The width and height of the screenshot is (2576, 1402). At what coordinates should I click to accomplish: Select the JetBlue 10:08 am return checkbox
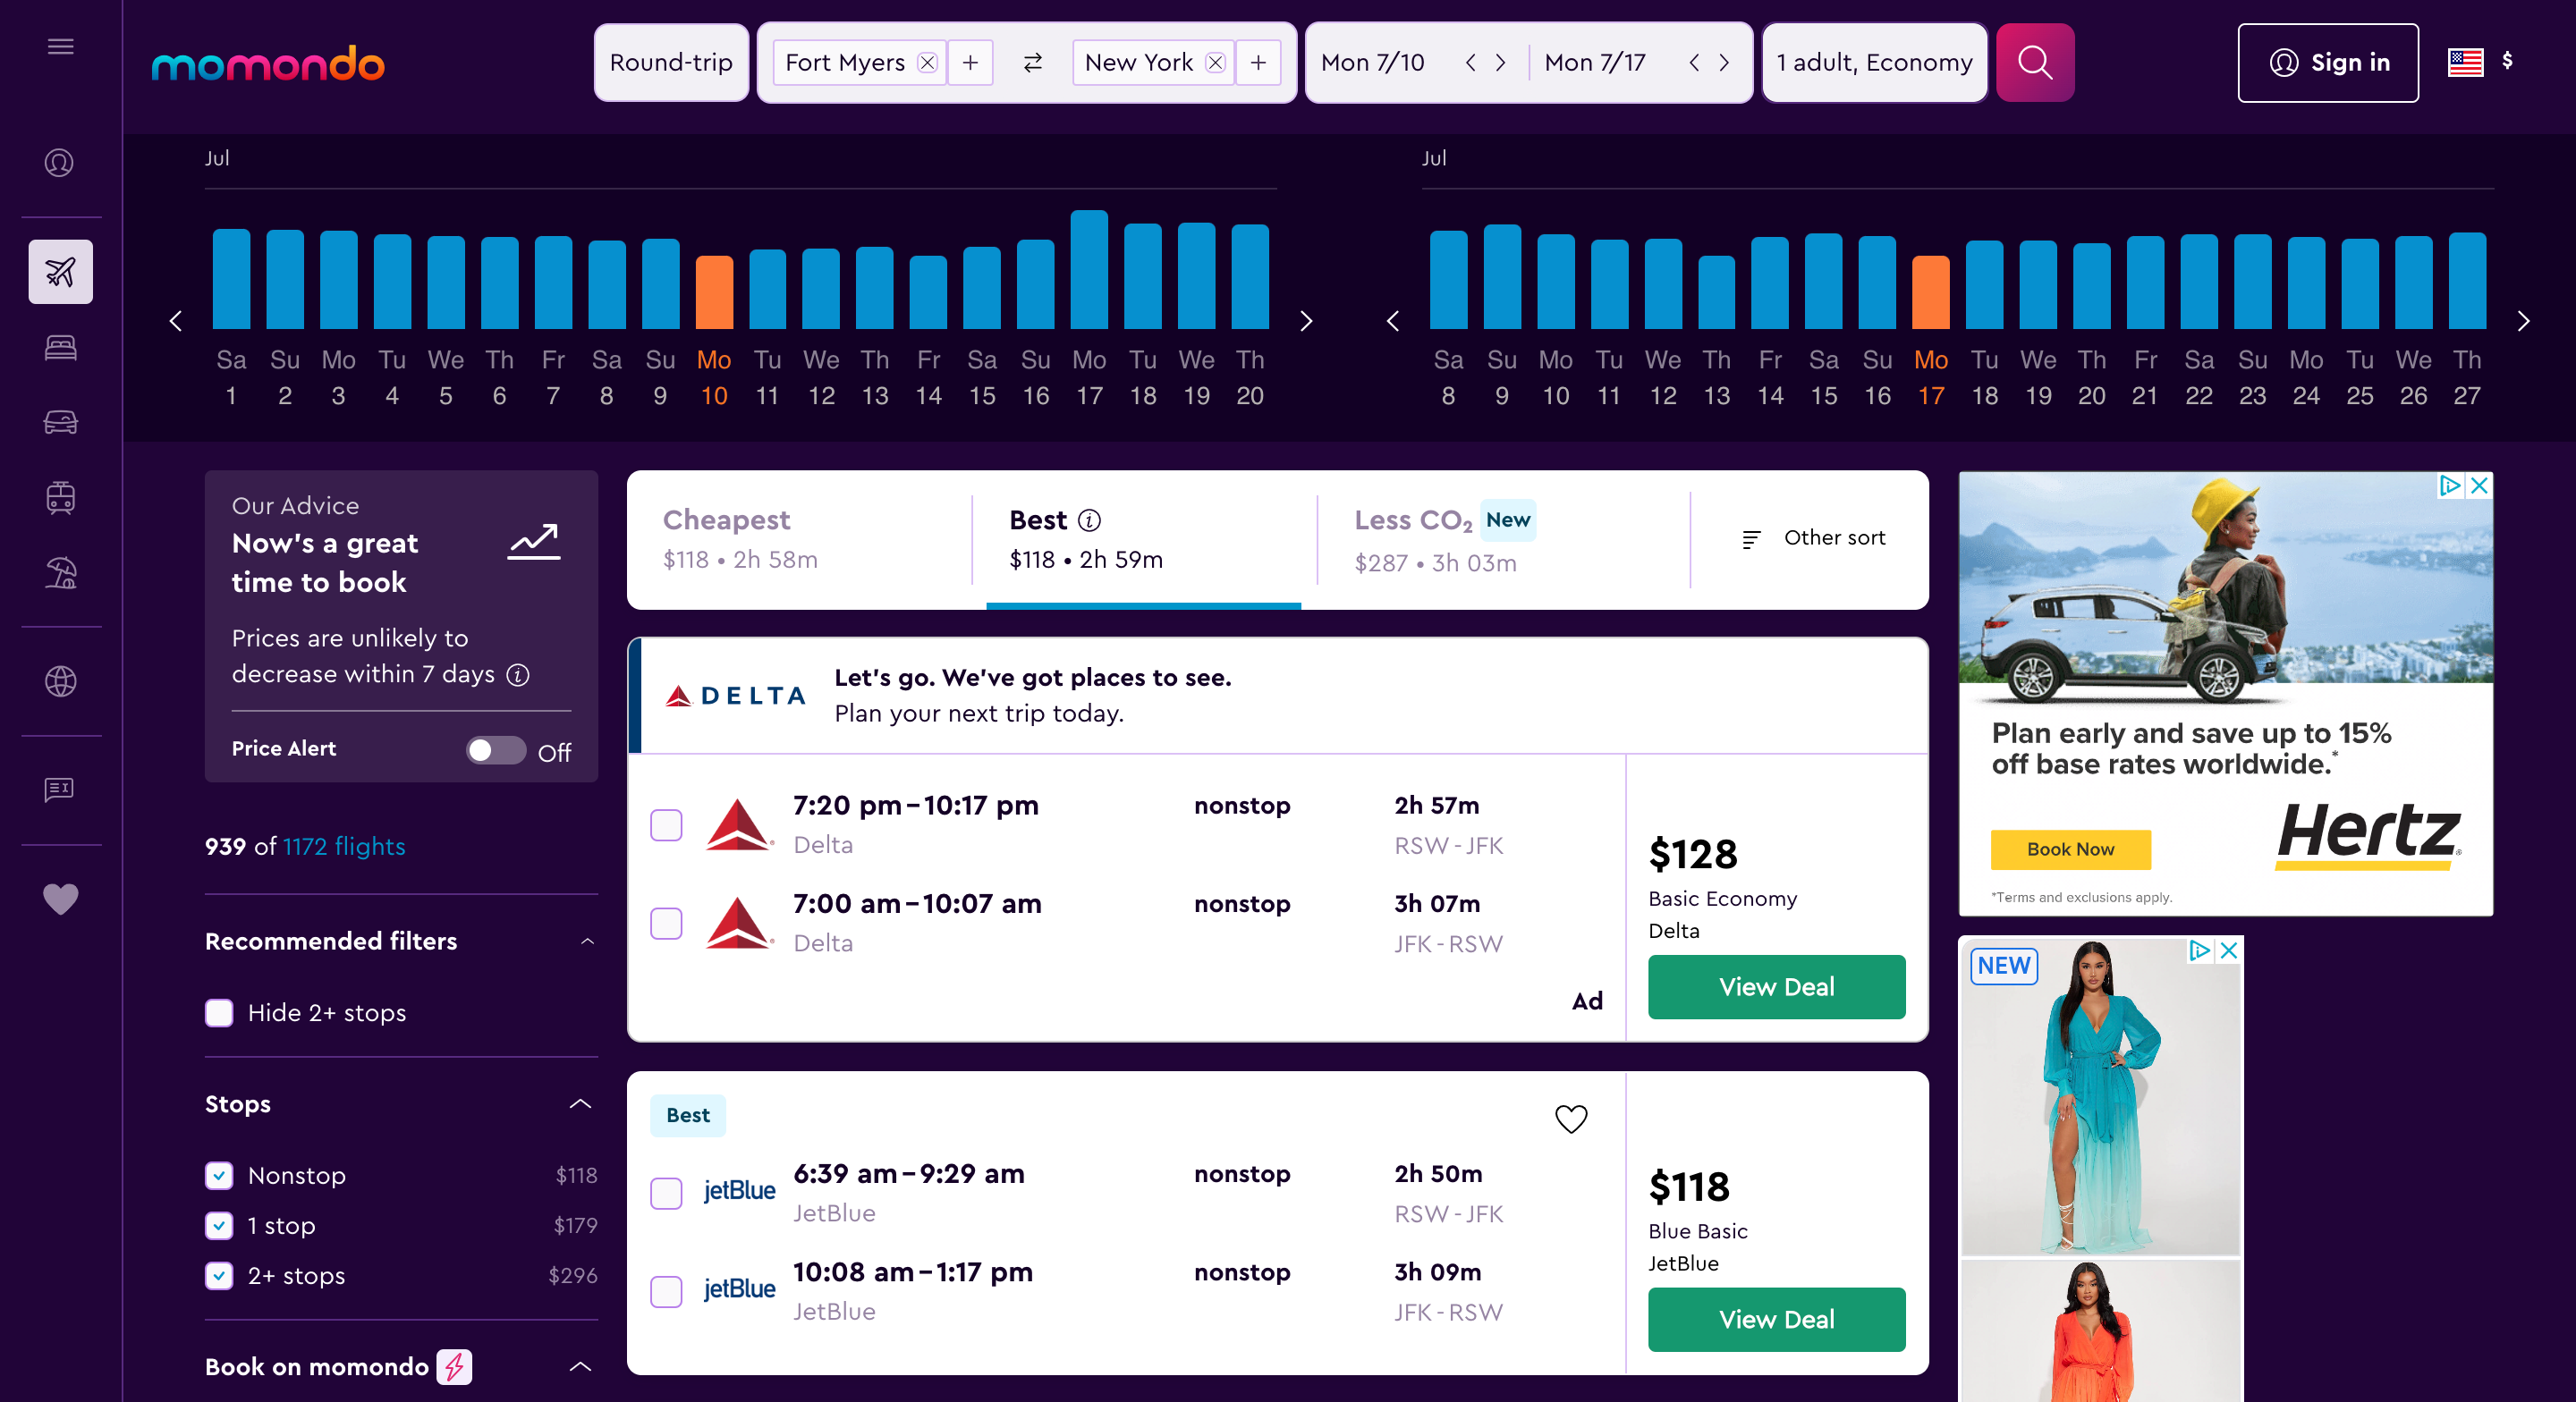tap(666, 1291)
